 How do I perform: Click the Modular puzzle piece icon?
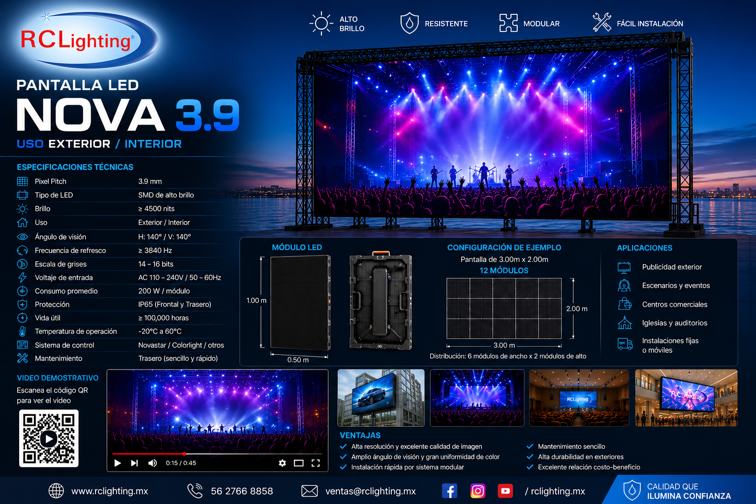508,23
